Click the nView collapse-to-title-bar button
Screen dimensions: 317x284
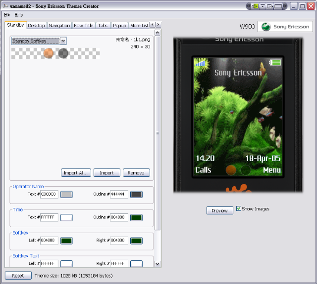click(263, 6)
